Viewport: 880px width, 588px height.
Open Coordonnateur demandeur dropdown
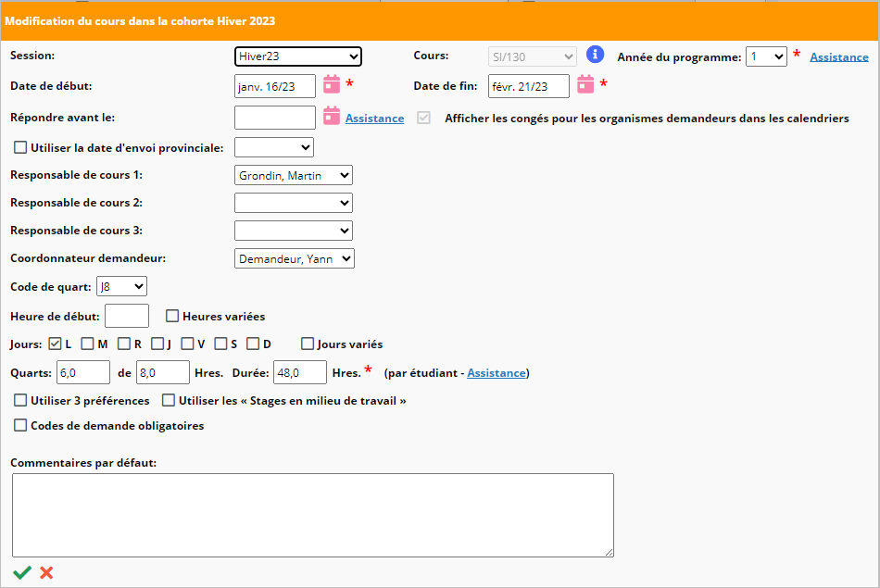pos(294,258)
